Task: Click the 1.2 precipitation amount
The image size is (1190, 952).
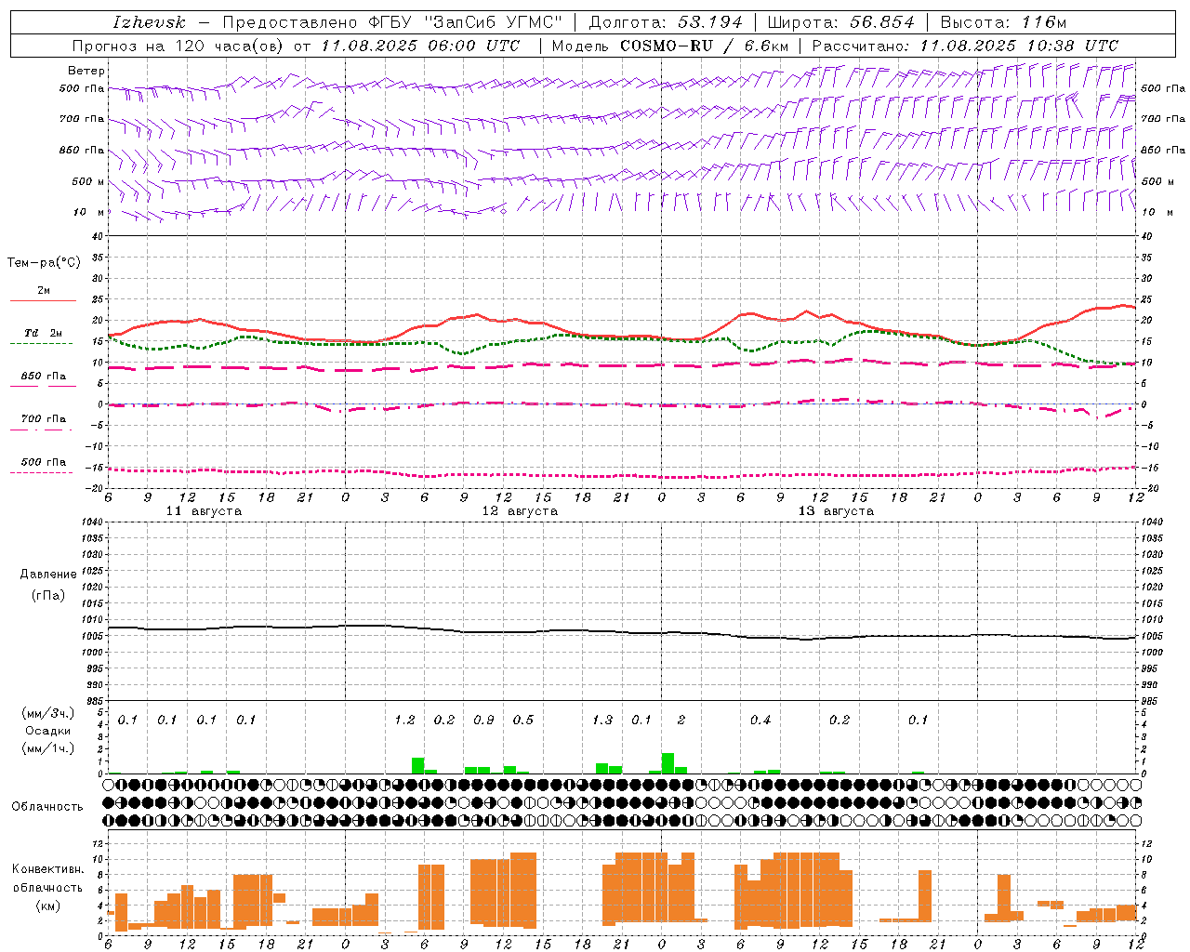Action: (x=404, y=721)
